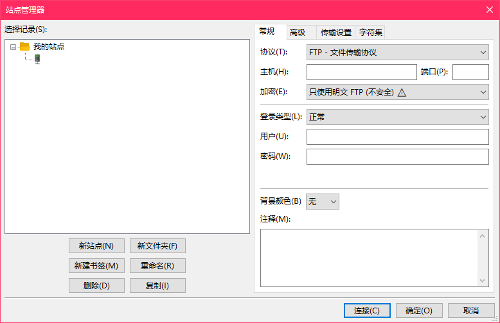Viewport: 500px width, 323px height.
Task: Click the 复制(I) button
Action: (157, 285)
